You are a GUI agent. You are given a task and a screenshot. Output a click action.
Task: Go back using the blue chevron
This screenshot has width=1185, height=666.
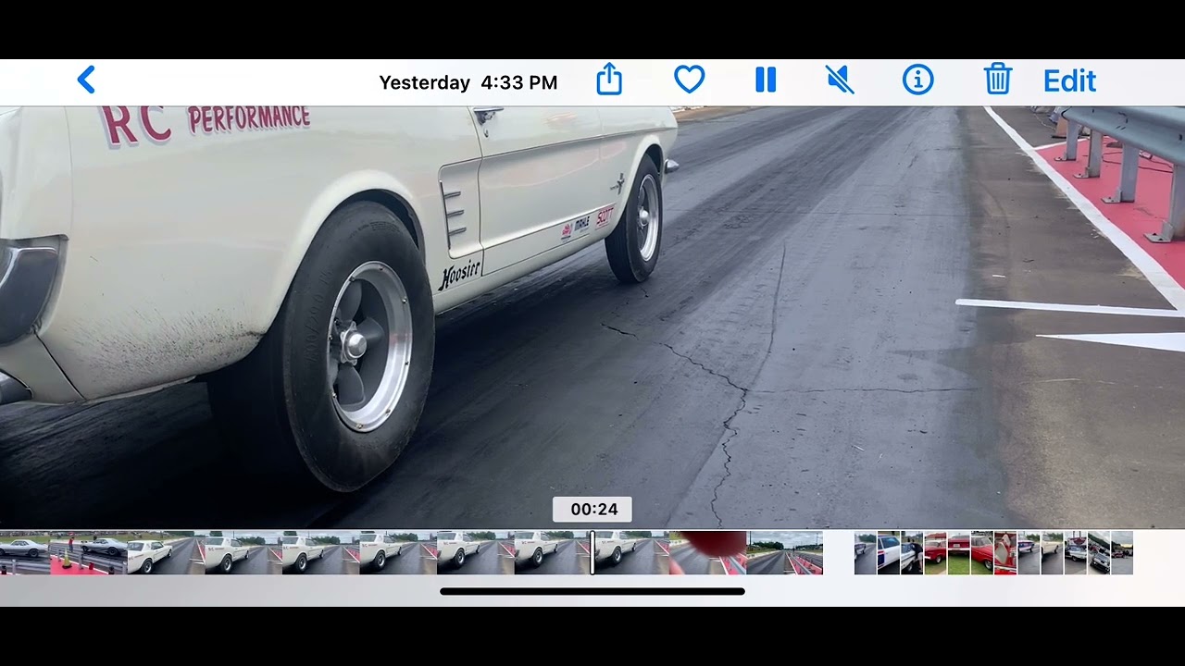click(x=86, y=80)
